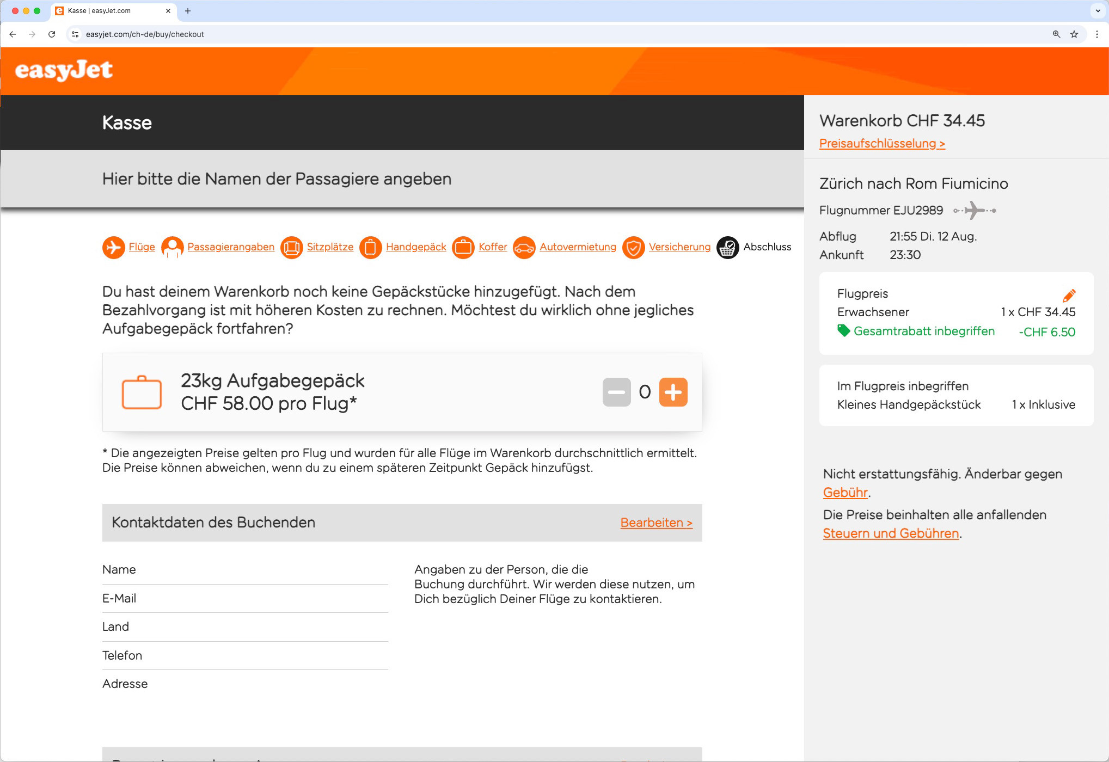Image resolution: width=1109 pixels, height=762 pixels.
Task: Click the Adresse row in contact details
Action: point(245,684)
